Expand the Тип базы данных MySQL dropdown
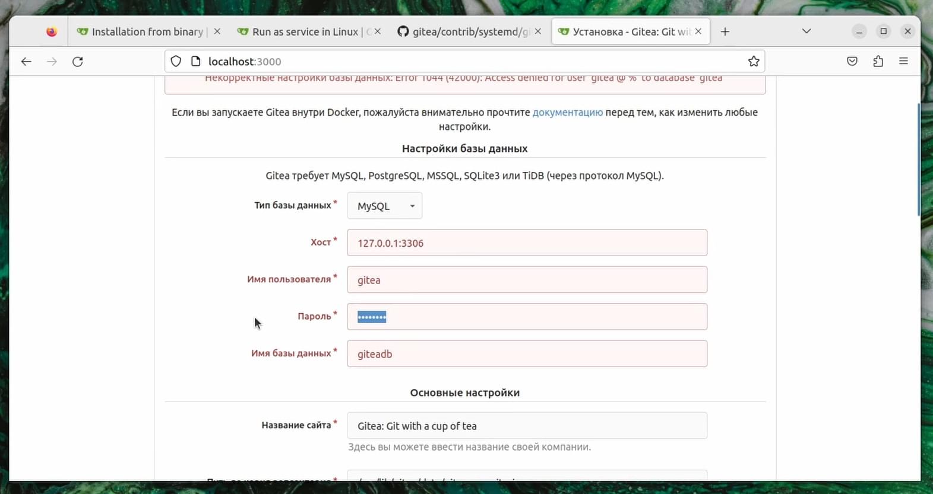Image resolution: width=933 pixels, height=494 pixels. point(385,206)
